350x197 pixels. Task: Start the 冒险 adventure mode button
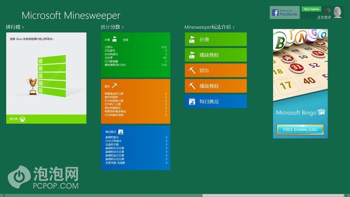tap(216, 70)
